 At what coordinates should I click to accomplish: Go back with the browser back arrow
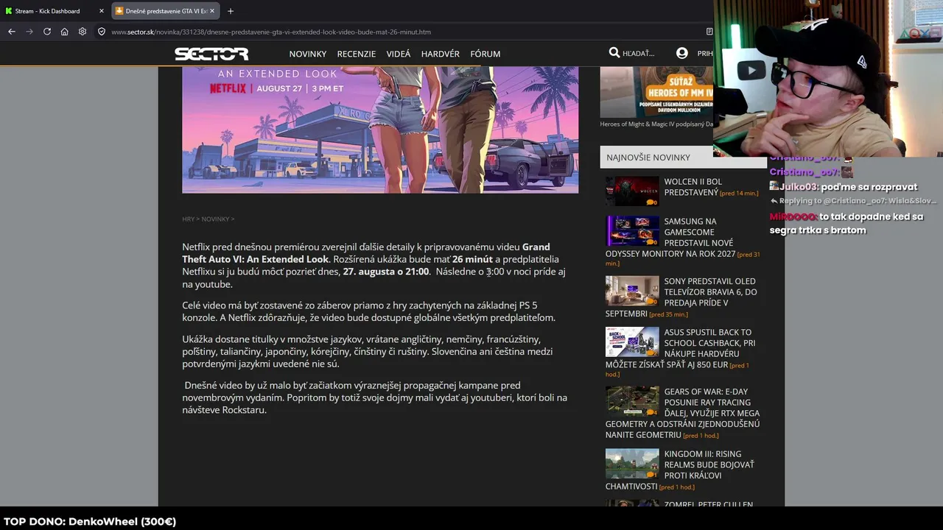click(x=12, y=32)
